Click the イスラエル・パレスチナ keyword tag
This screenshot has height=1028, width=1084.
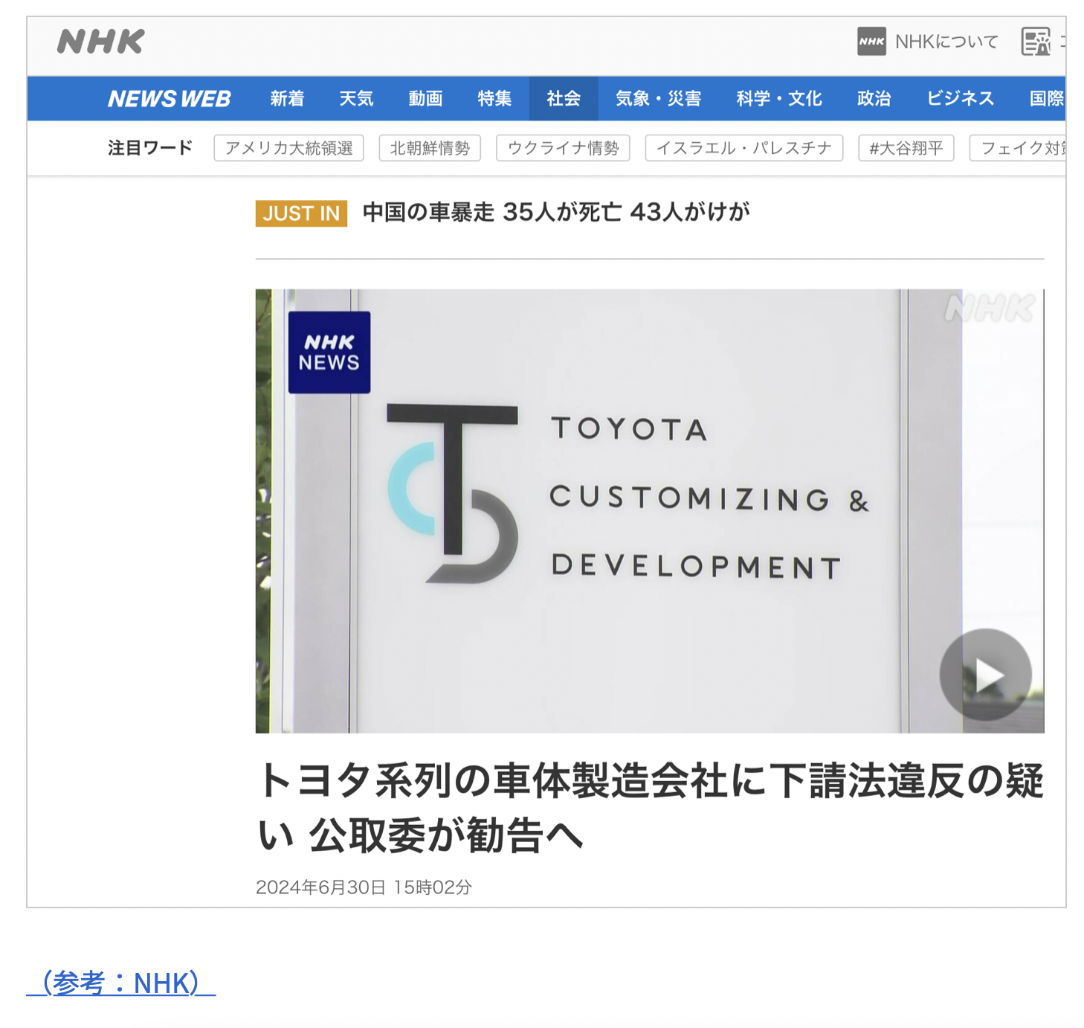(744, 148)
